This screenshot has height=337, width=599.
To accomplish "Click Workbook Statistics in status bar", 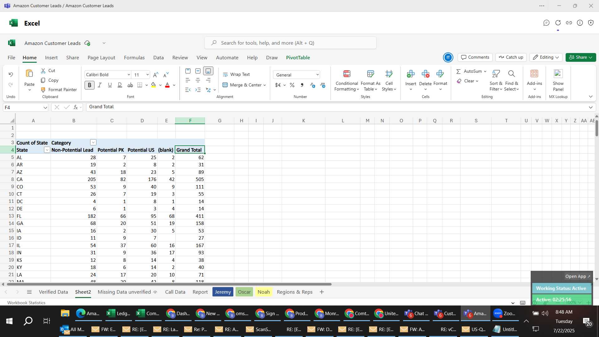I will (x=26, y=303).
